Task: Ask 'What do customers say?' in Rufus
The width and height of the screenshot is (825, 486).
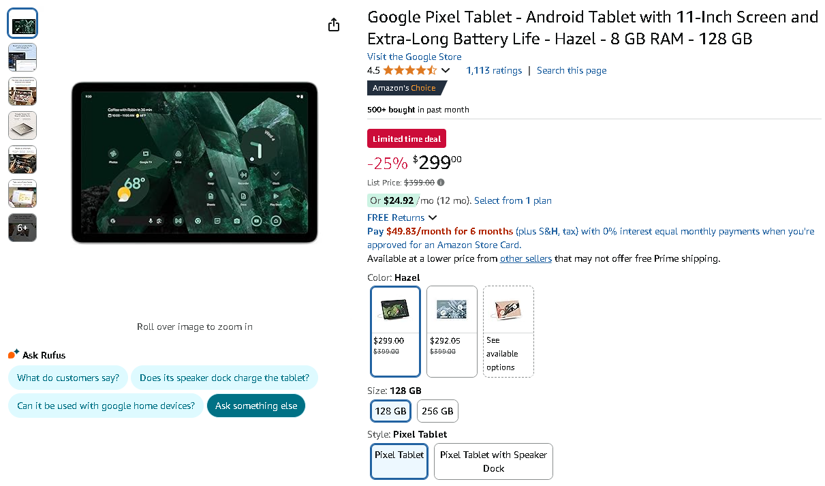Action: coord(67,377)
